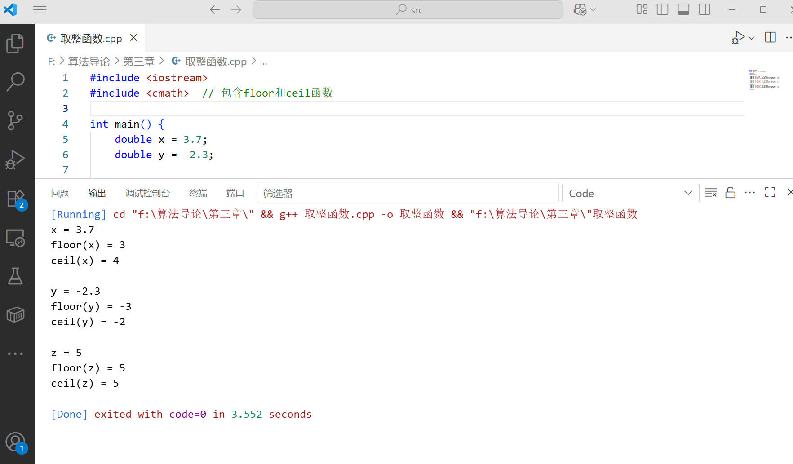Switch to the 终端 panel tab
This screenshot has height=464, width=793.
(x=198, y=193)
